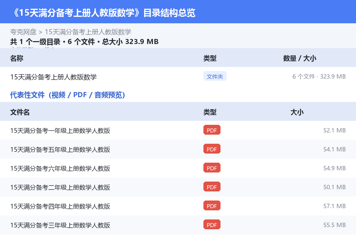Screen dimensions: 356x246
Task: Click 6 个文件 · 323.9 MB value
Action: click(319, 76)
